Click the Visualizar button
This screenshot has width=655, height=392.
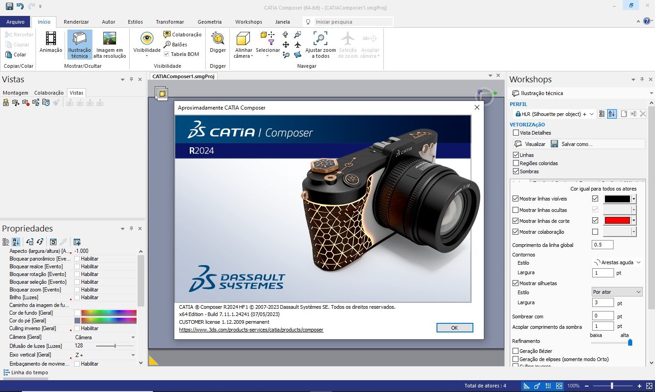[x=530, y=144]
